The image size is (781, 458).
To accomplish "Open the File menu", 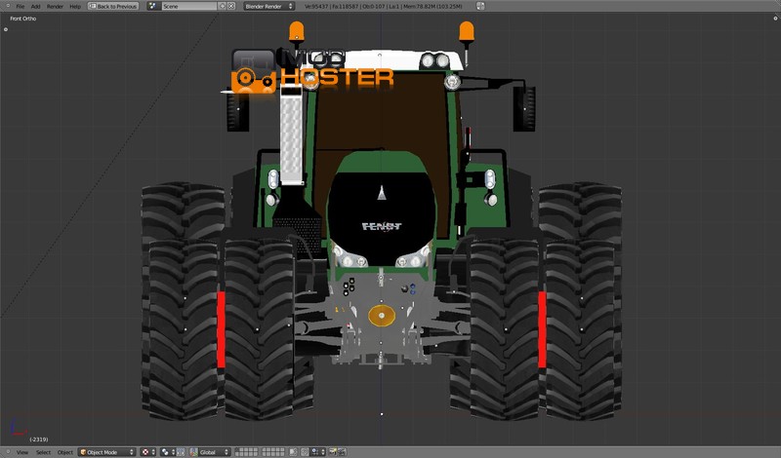I will pos(20,7).
